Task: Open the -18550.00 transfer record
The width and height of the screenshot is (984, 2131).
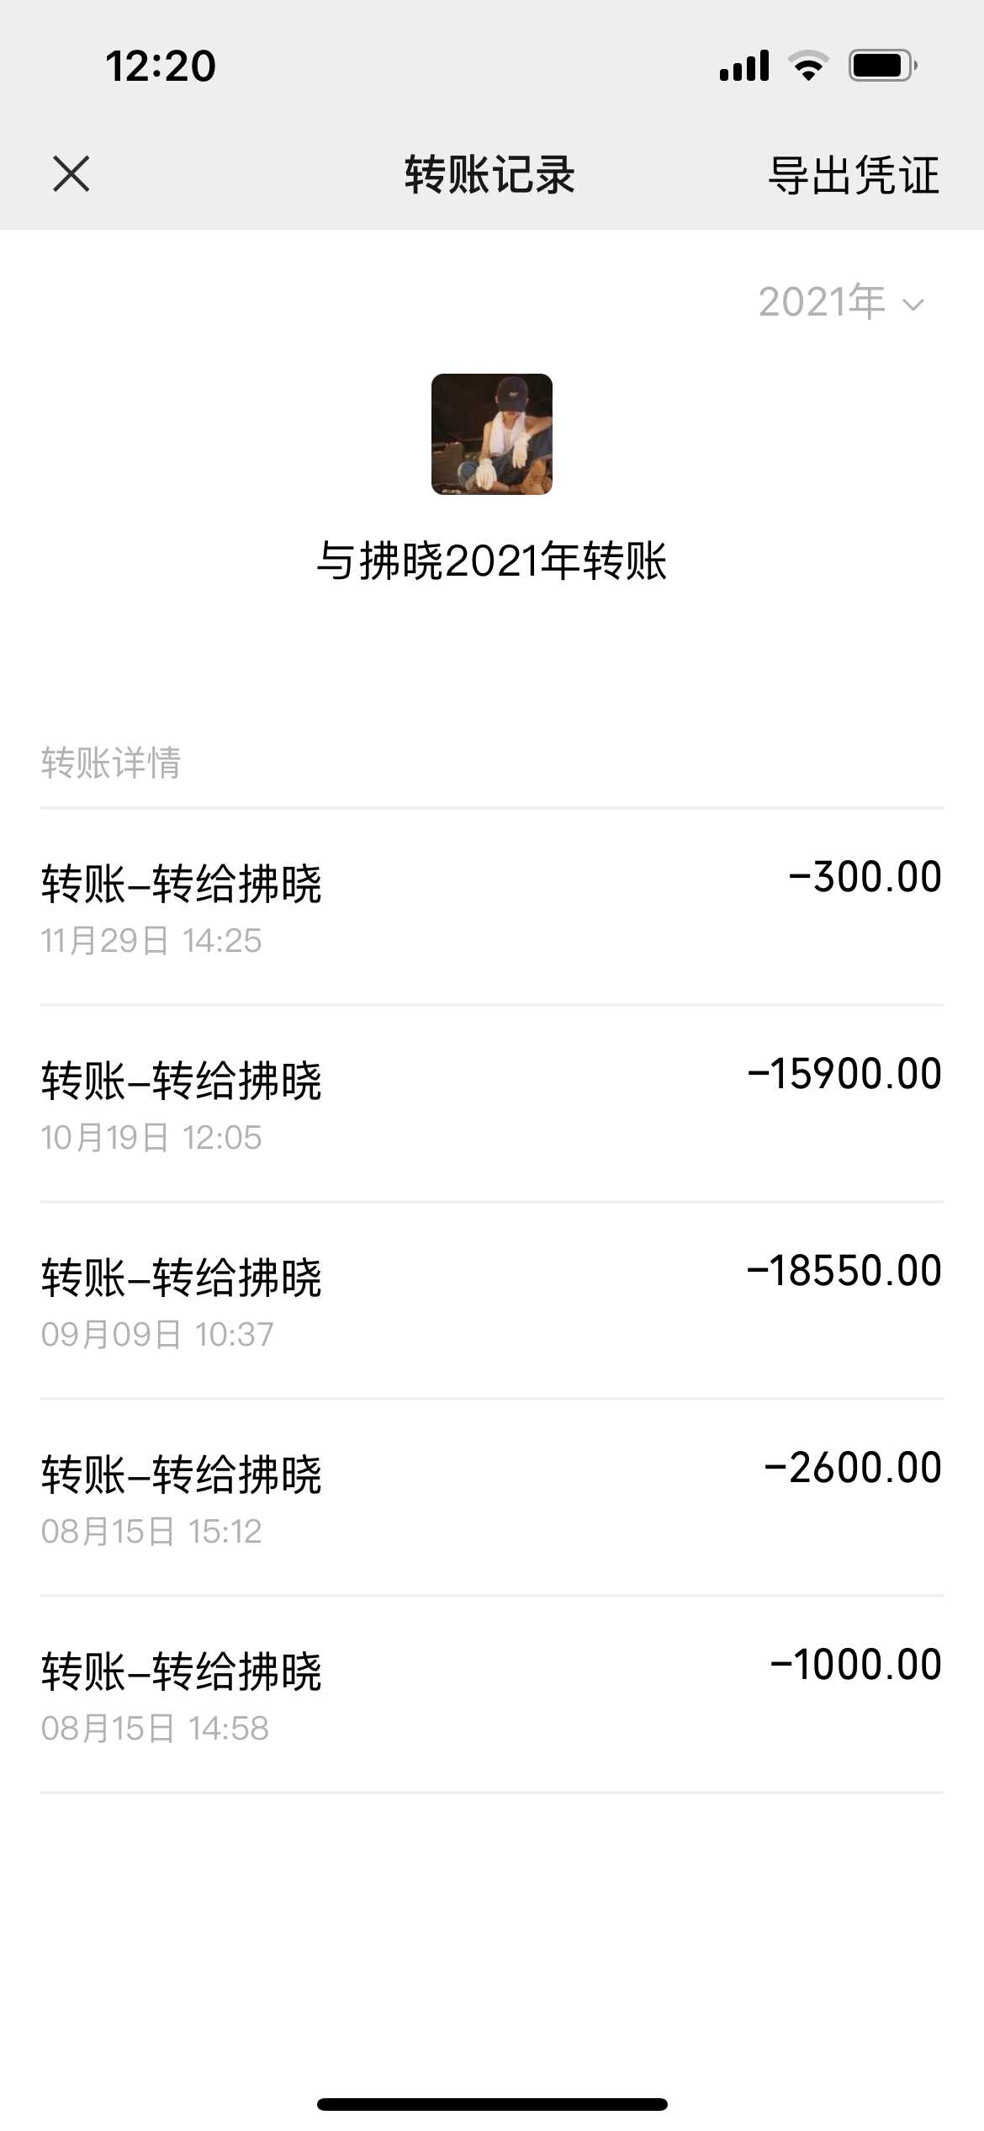Action: coord(492,1300)
